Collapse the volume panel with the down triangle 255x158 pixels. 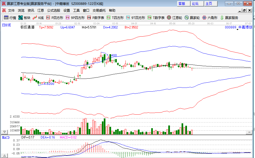(x=4, y=132)
